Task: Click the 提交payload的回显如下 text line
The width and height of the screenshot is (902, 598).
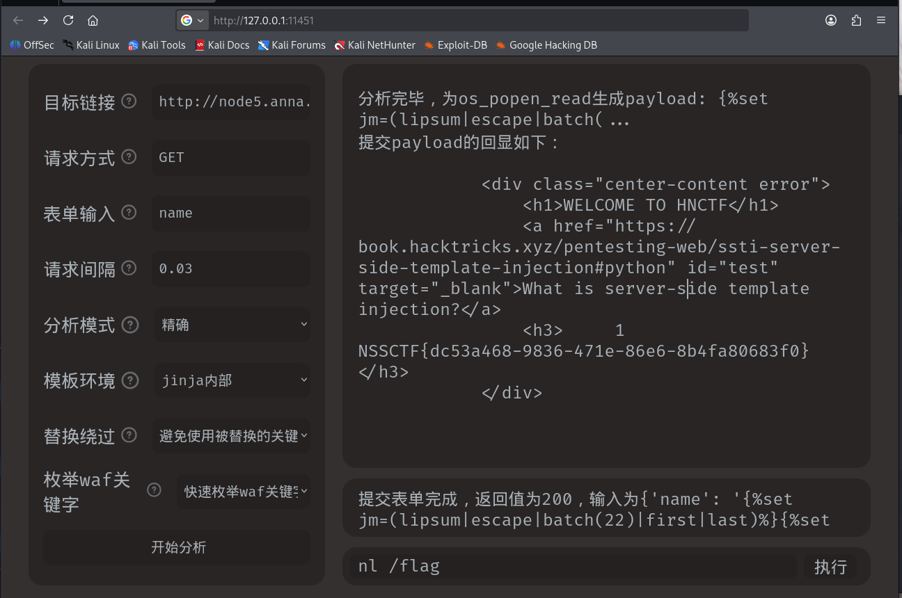Action: pos(459,143)
